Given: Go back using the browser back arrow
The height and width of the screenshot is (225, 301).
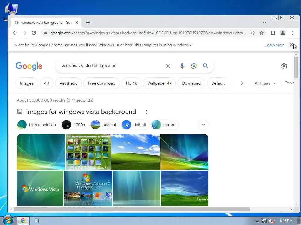Looking at the screenshot, I should [x=15, y=33].
